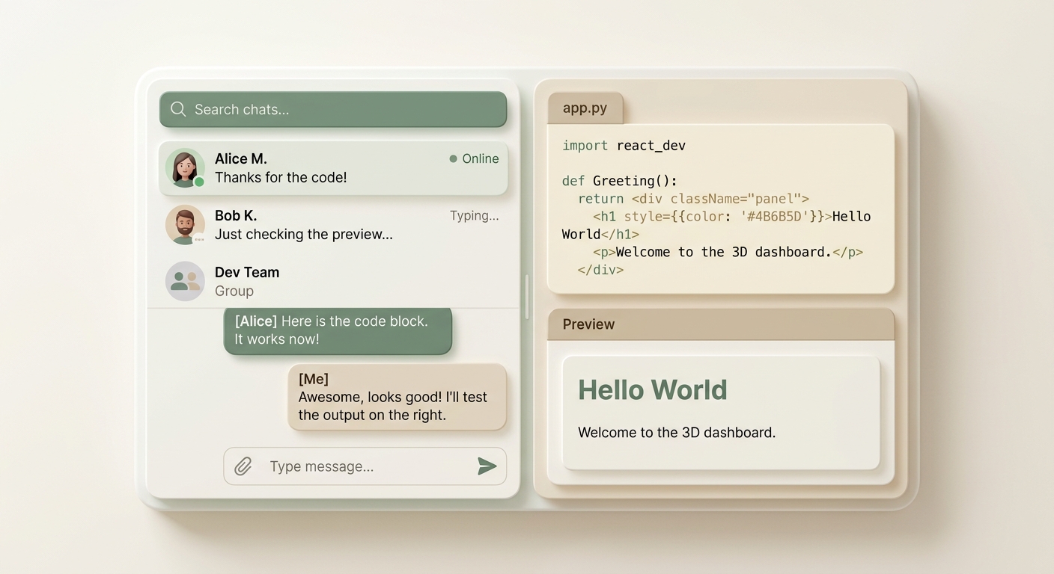Click the paperclip attachment icon

coord(243,466)
